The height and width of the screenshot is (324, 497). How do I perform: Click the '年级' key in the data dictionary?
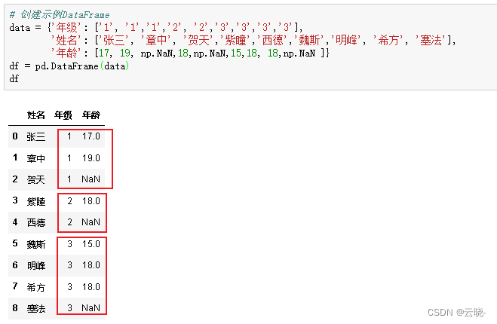point(66,28)
